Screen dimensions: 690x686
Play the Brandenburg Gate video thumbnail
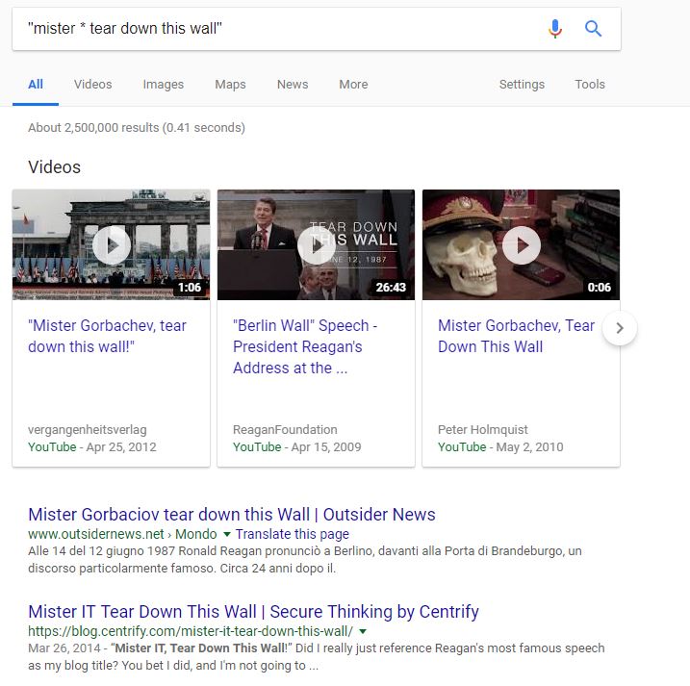(112, 245)
